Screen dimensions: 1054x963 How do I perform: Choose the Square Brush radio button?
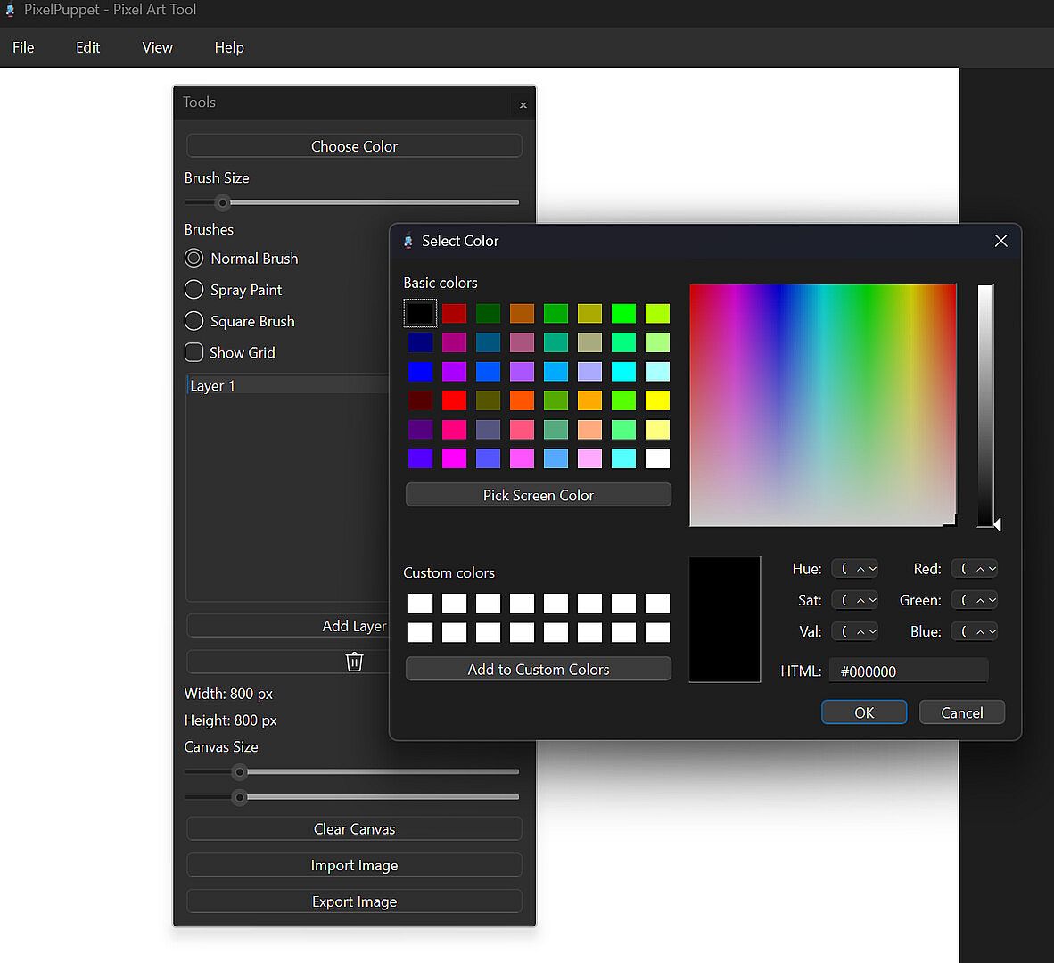(194, 321)
